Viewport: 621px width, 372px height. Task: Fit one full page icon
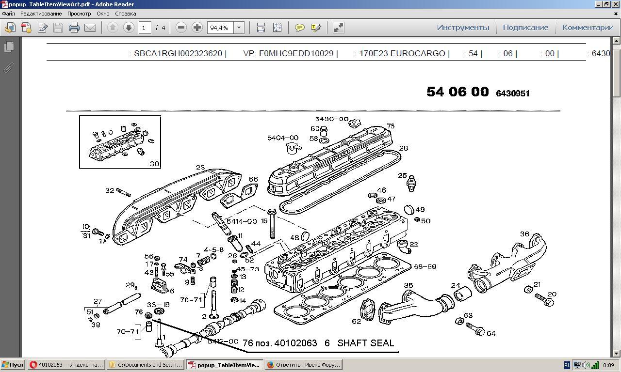point(277,28)
